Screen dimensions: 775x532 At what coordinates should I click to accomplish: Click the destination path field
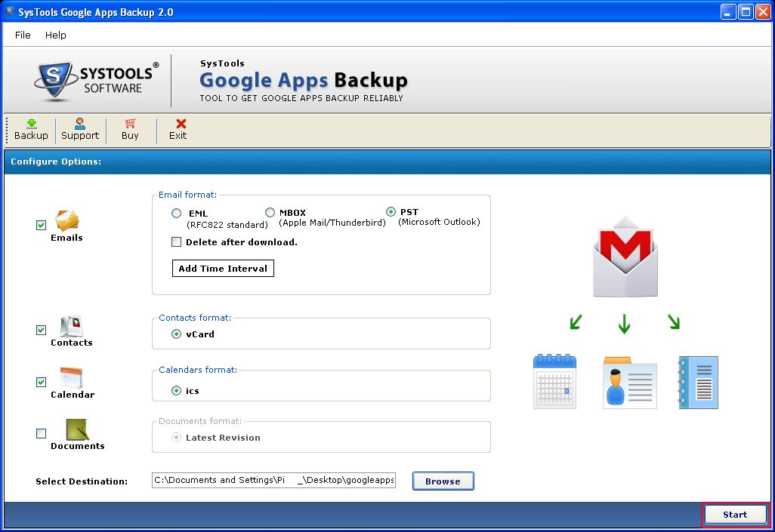coord(274,480)
